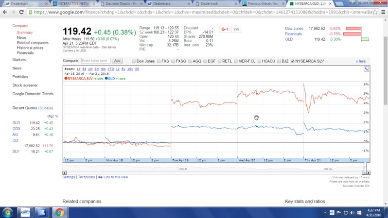Click the Disclaimer link

pos(109,47)
